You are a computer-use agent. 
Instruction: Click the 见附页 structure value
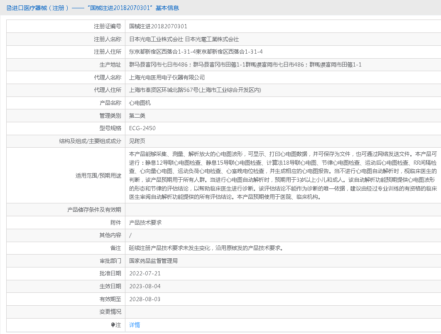point(137,141)
